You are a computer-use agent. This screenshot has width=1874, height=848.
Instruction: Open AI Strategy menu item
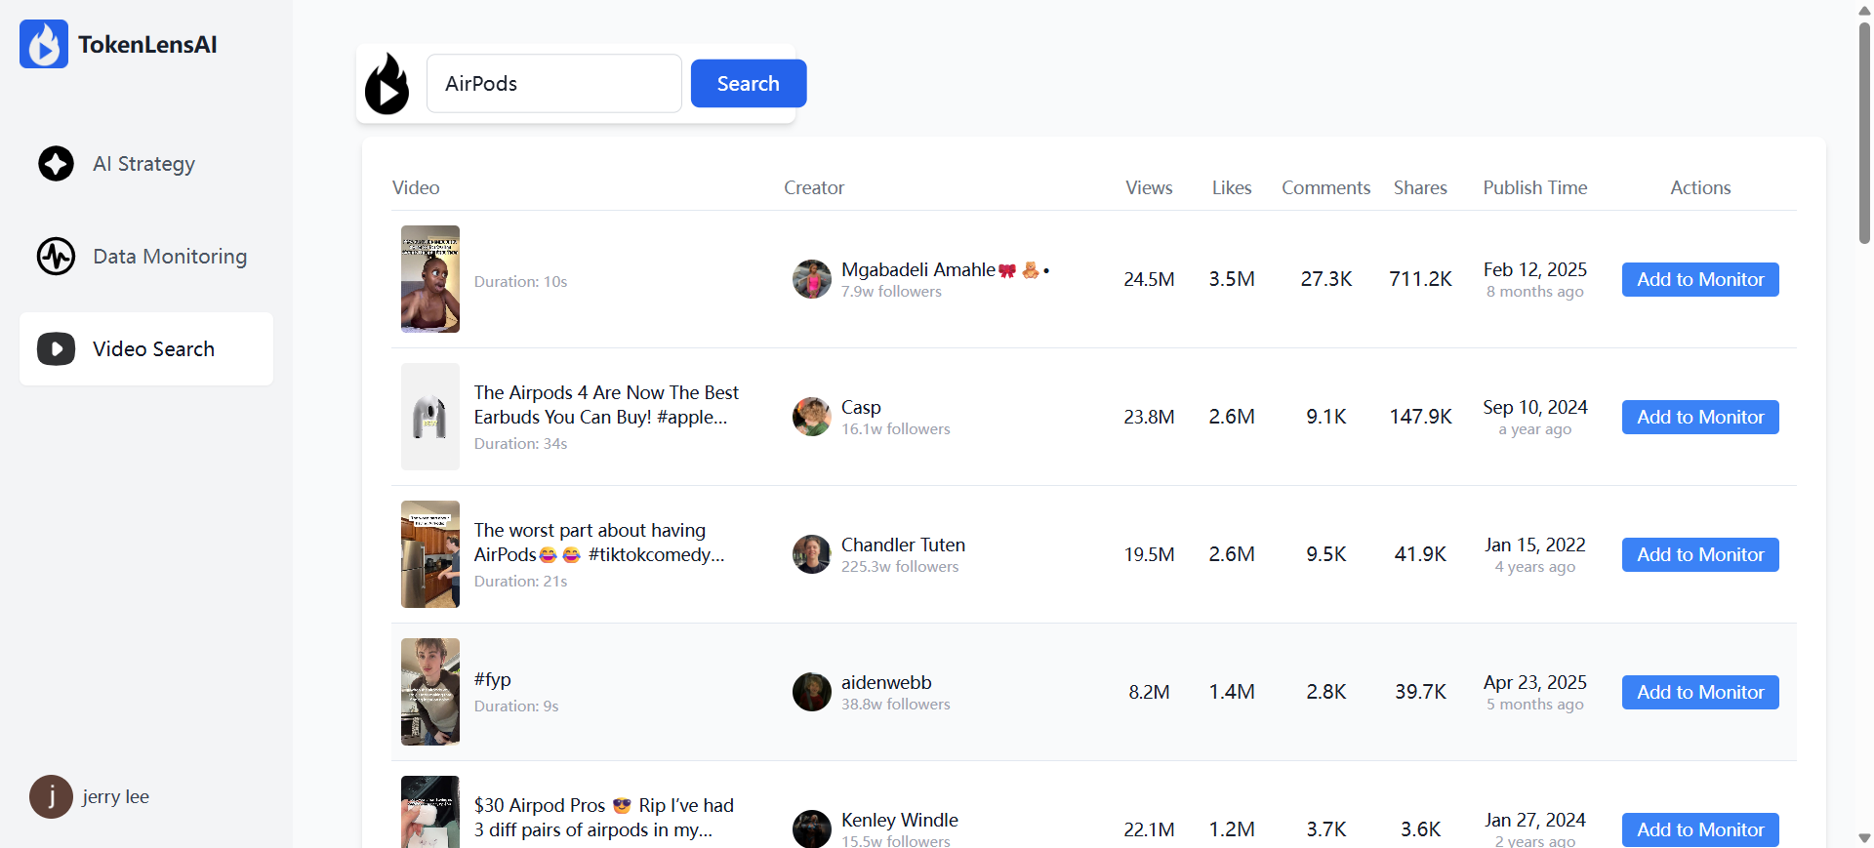(146, 163)
